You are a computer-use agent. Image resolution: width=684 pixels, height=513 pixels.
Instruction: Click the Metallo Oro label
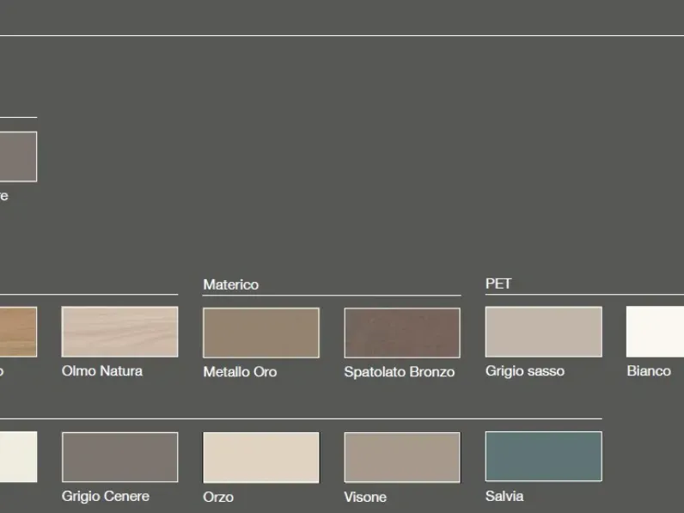pyautogui.click(x=240, y=372)
